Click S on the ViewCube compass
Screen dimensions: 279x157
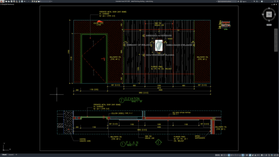269,20
